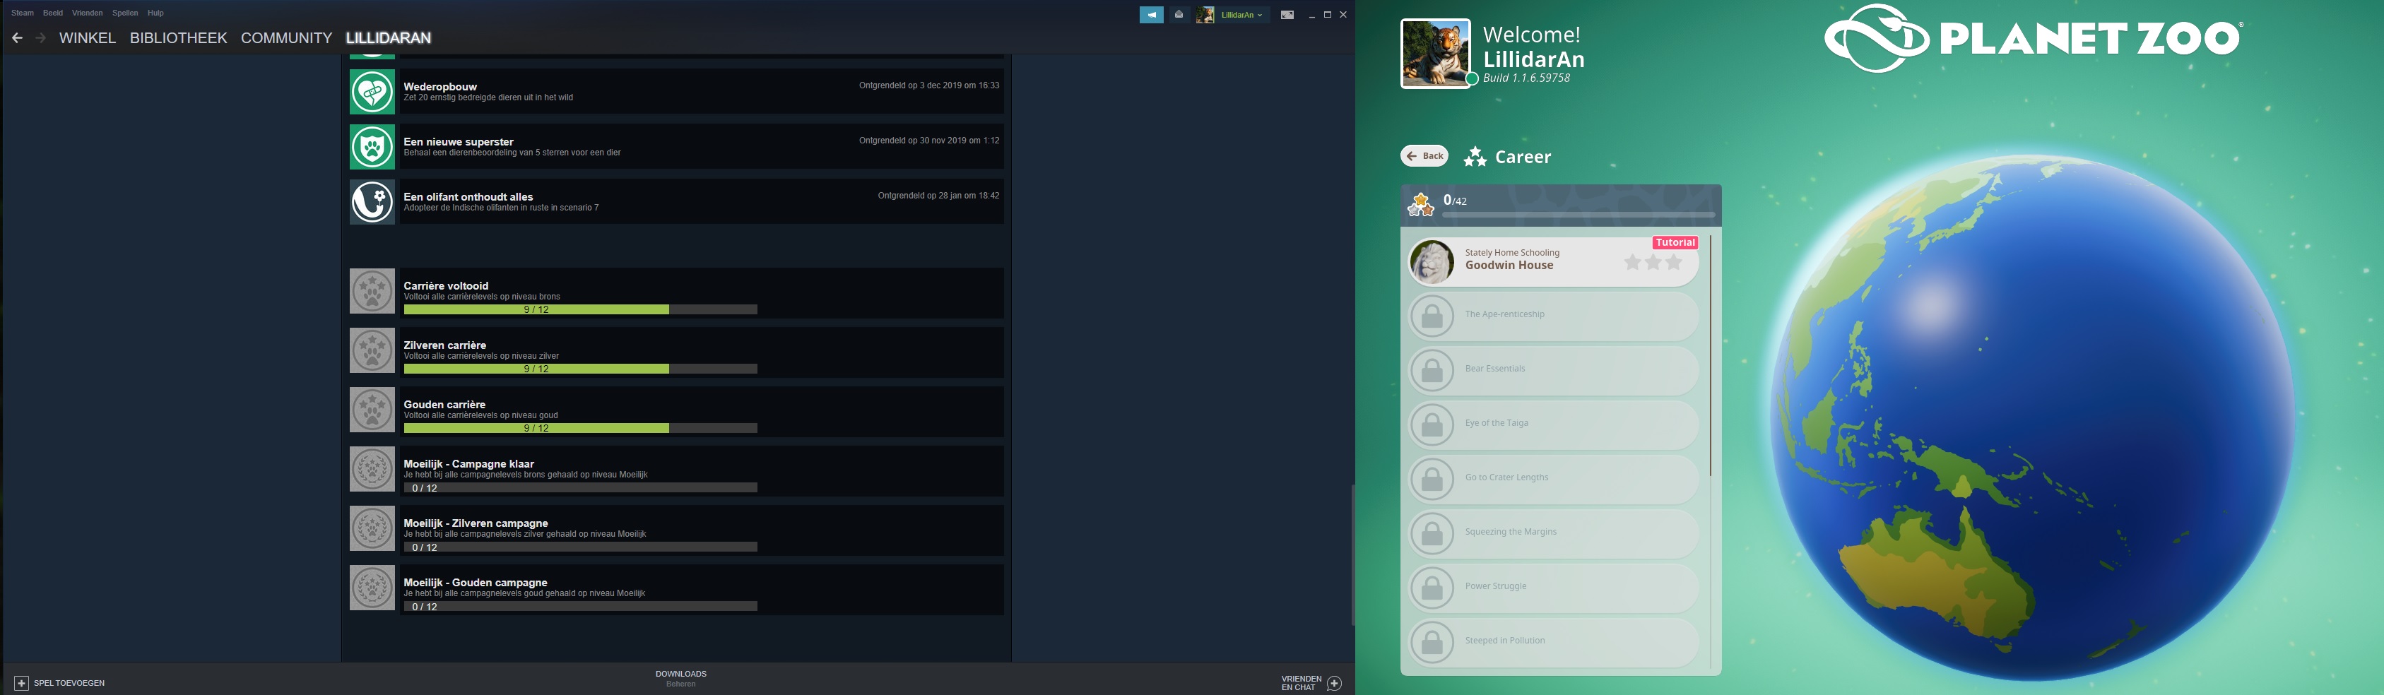2384x695 pixels.
Task: Click the lock icon for Eye of the Taiga
Action: 1432,426
